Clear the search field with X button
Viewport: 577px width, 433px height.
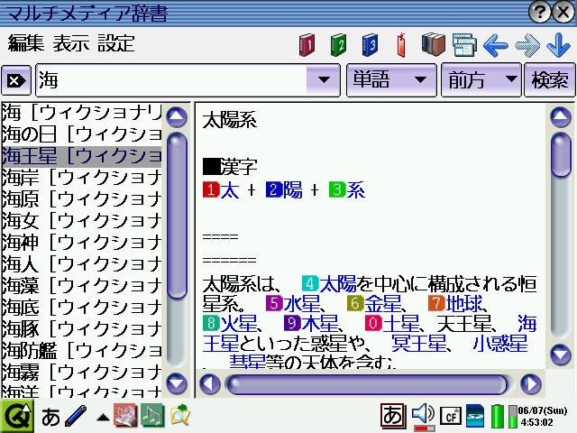coord(16,80)
